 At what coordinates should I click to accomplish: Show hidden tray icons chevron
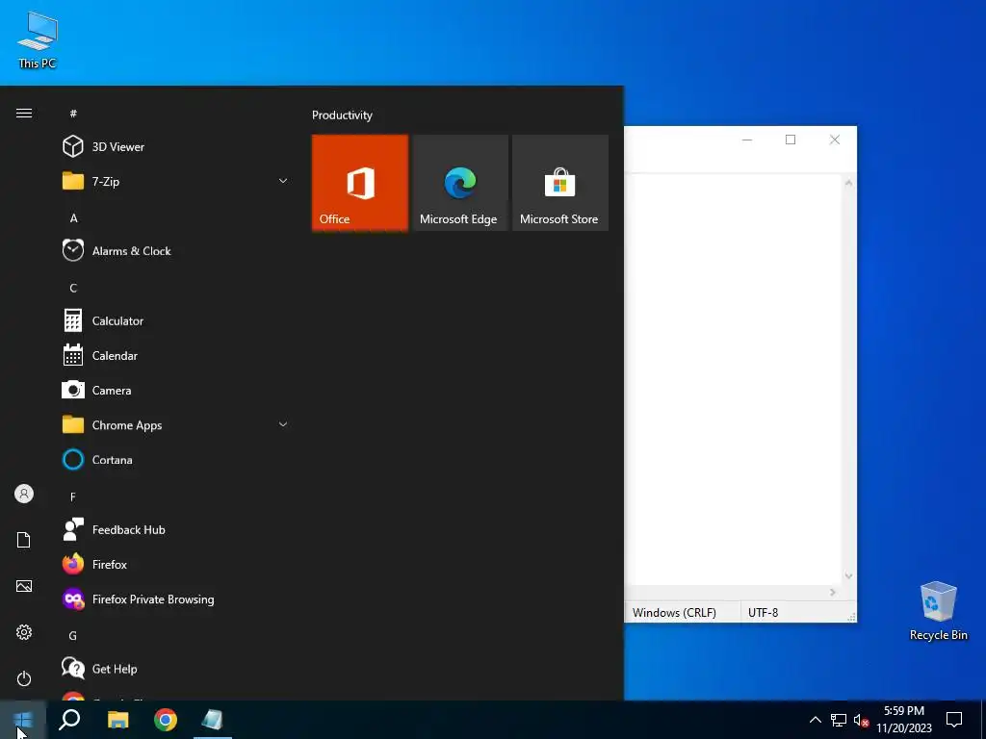pos(815,720)
